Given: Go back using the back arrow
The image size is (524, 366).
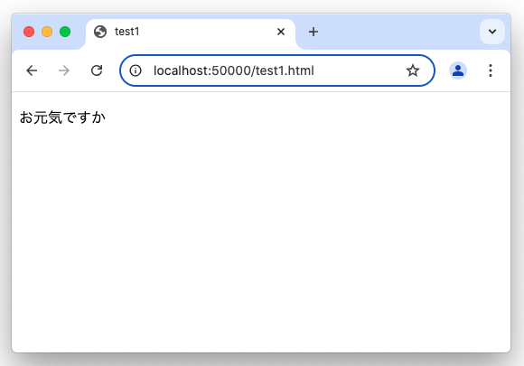Looking at the screenshot, I should [x=32, y=70].
